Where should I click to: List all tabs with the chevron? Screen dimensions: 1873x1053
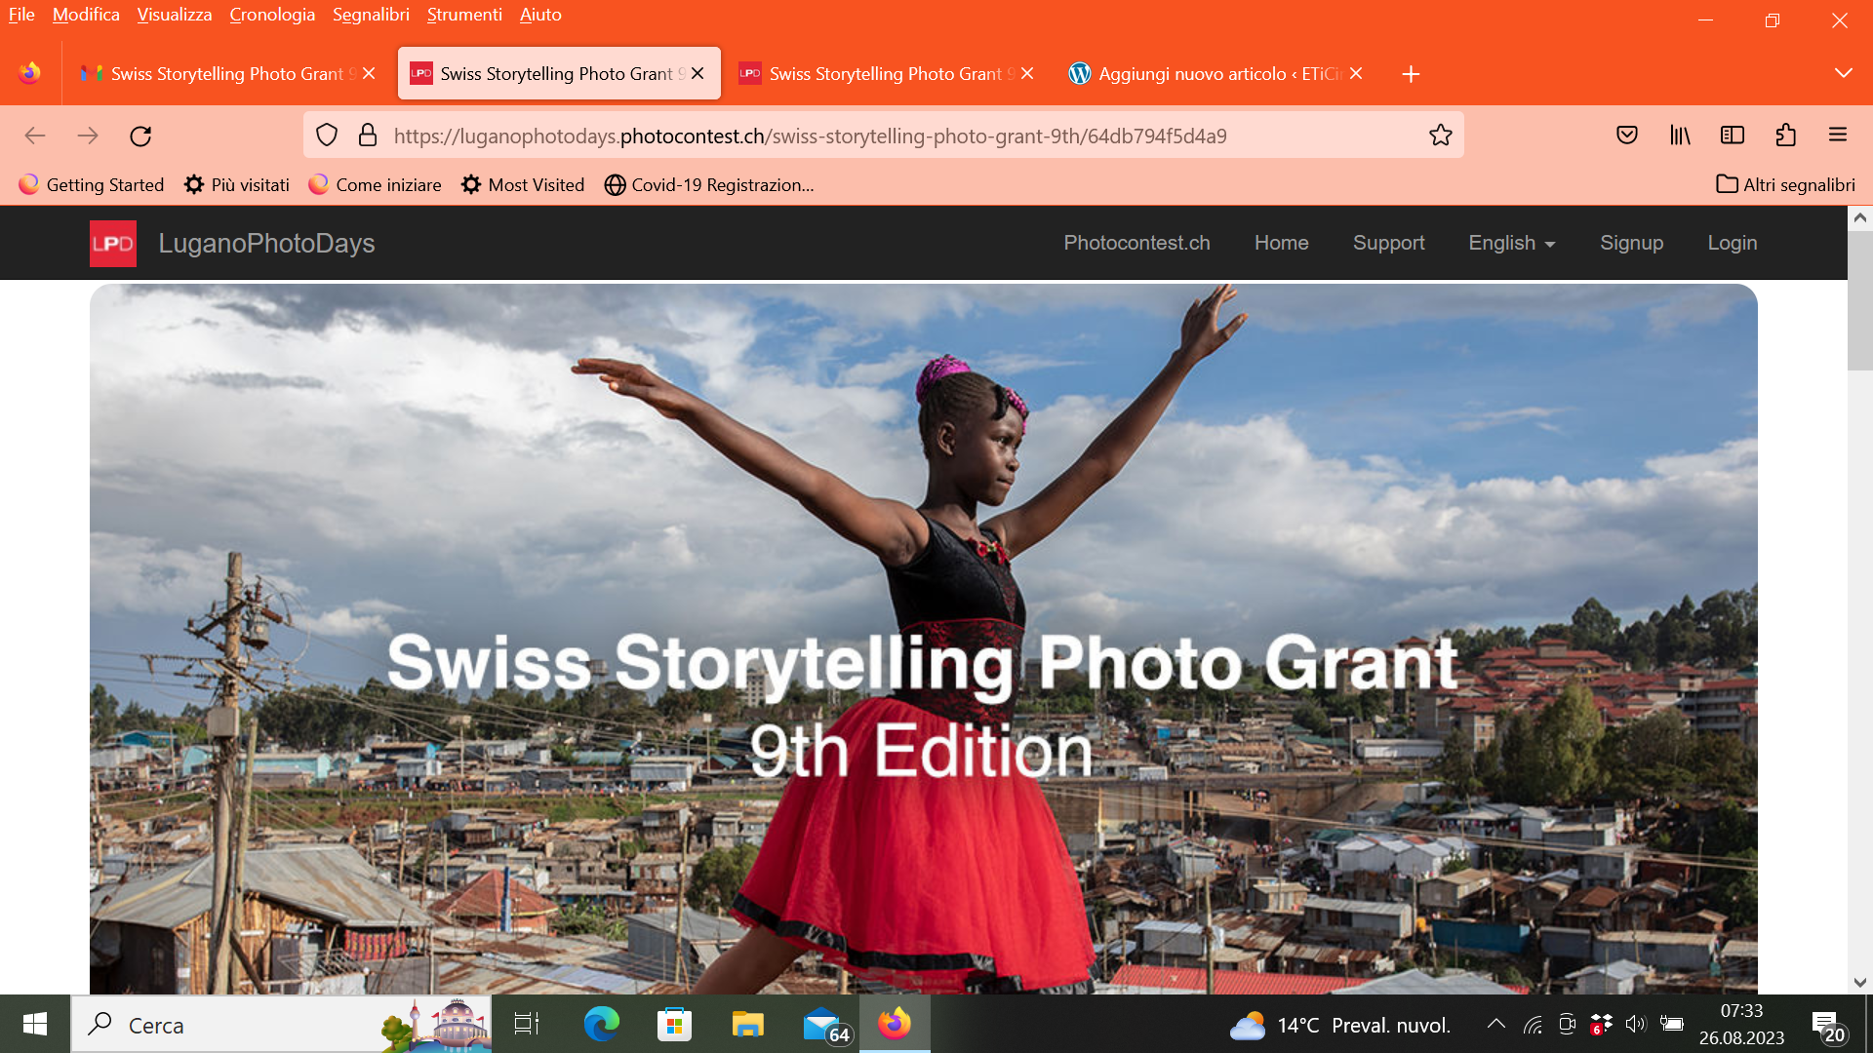(1844, 73)
